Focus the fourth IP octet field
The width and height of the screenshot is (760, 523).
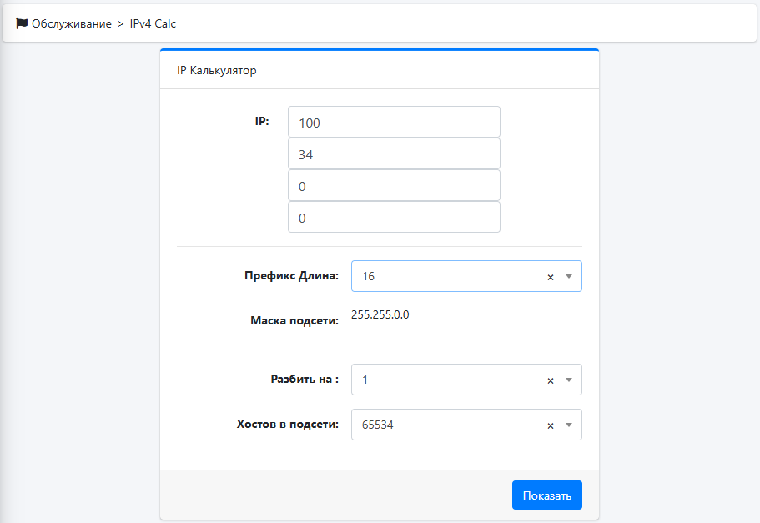394,217
